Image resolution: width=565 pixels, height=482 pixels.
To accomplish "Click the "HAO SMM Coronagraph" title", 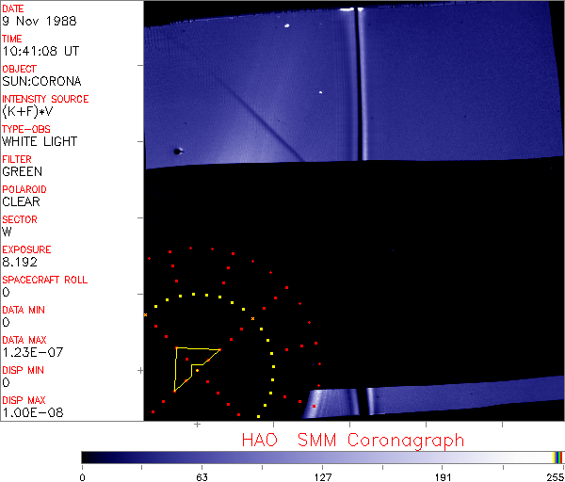I will [x=353, y=440].
